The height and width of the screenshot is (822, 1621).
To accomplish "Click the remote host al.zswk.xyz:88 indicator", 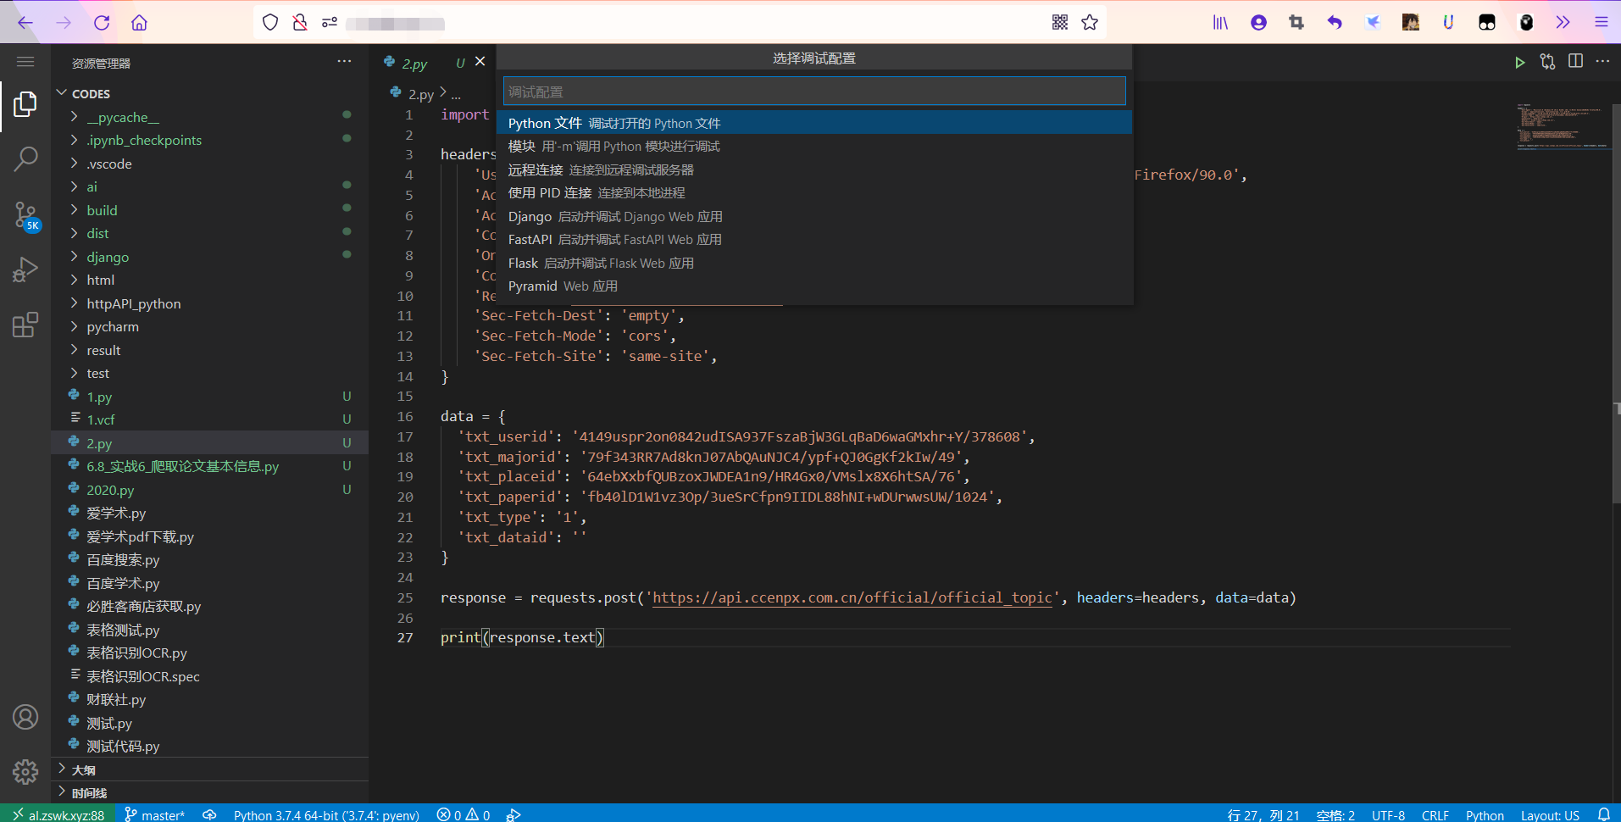I will 58,814.
